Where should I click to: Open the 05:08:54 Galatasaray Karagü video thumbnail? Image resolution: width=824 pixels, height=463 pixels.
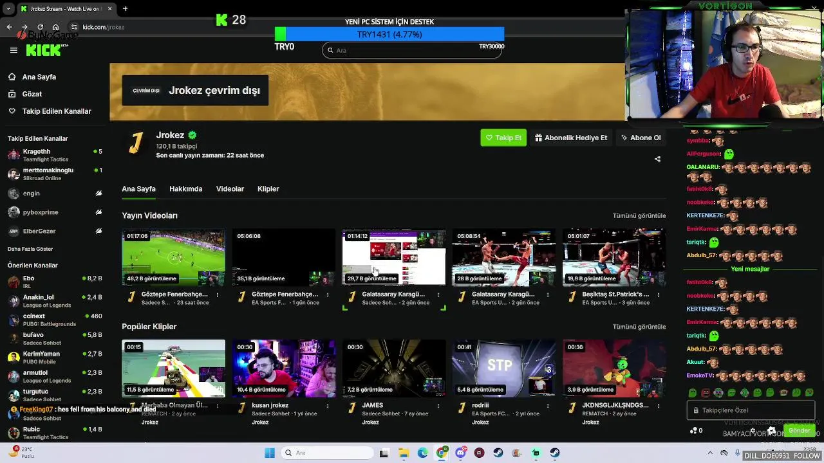(504, 257)
